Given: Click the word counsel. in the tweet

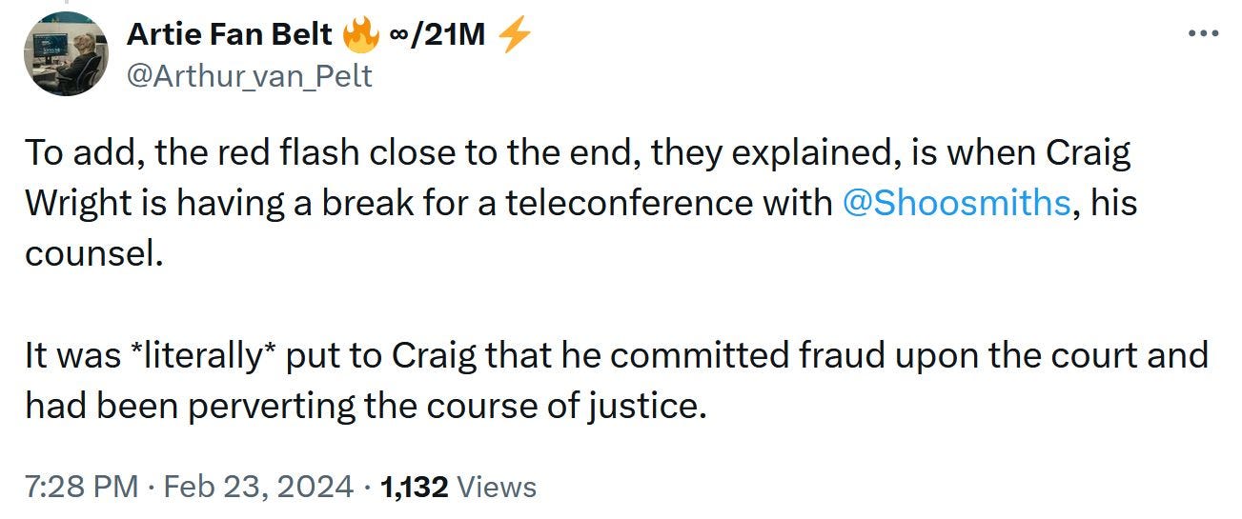Looking at the screenshot, I should point(88,255).
